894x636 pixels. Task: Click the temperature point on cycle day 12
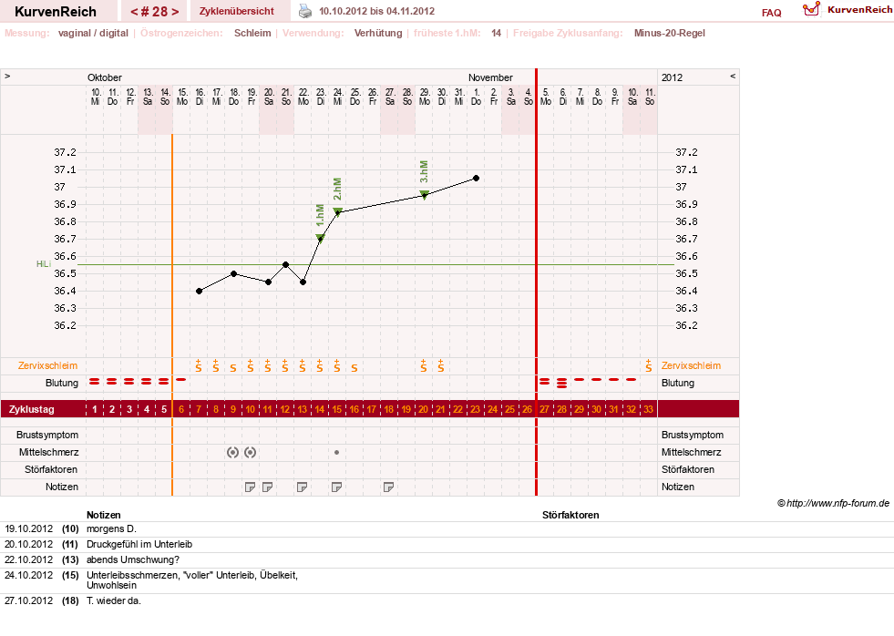285,265
